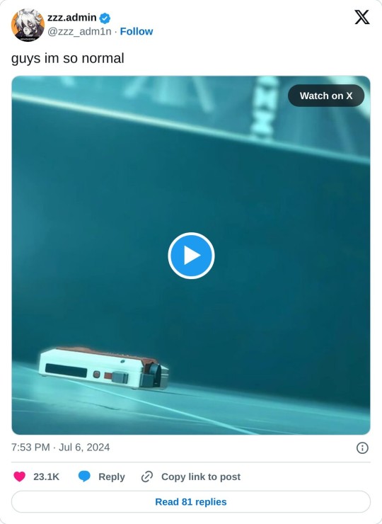This screenshot has width=382, height=524.
Task: Follow the zzz.admin account
Action: coord(137,31)
